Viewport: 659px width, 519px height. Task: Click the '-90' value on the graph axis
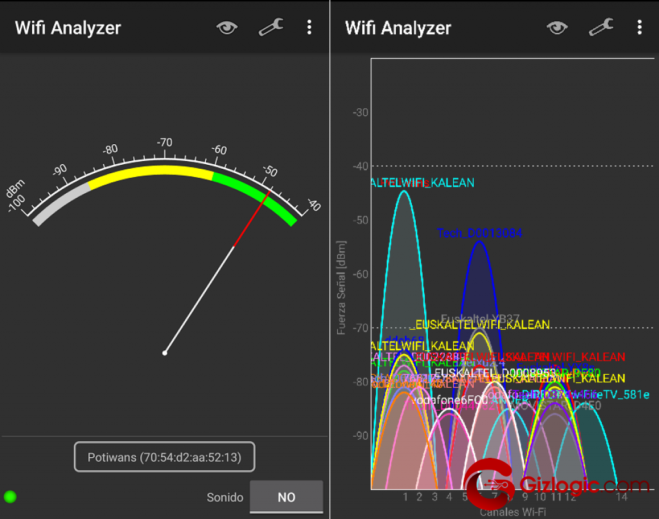click(360, 436)
